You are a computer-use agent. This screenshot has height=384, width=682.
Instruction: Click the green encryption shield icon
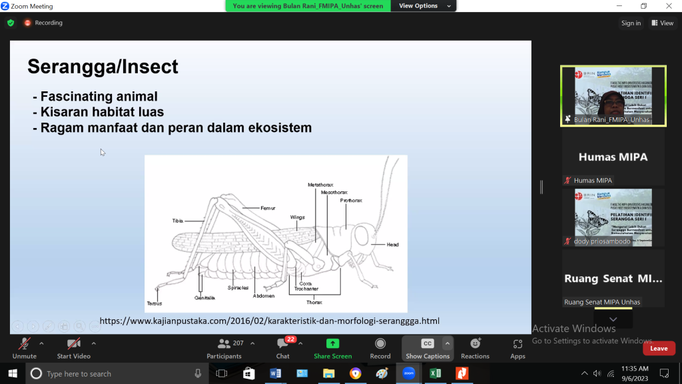11,23
